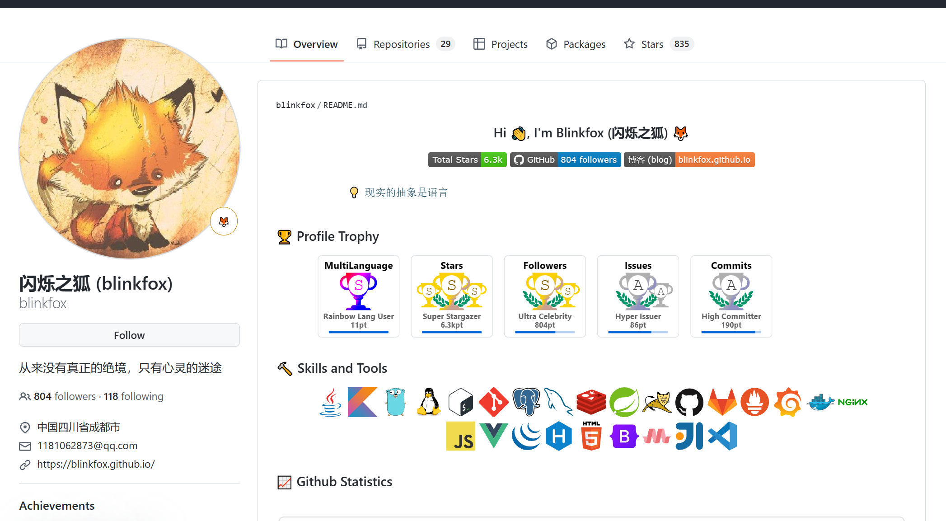The image size is (946, 521).
Task: Click the PostgreSQL elephant icon
Action: [526, 402]
